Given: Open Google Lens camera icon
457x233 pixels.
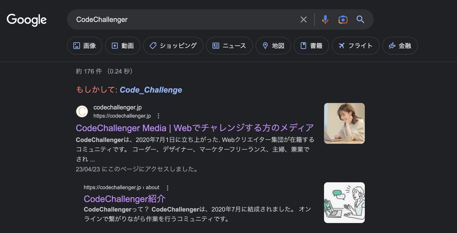Looking at the screenshot, I should click(x=343, y=19).
